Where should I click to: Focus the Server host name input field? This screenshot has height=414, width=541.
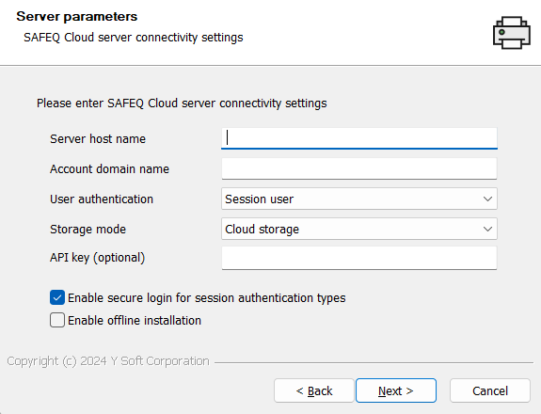point(359,138)
